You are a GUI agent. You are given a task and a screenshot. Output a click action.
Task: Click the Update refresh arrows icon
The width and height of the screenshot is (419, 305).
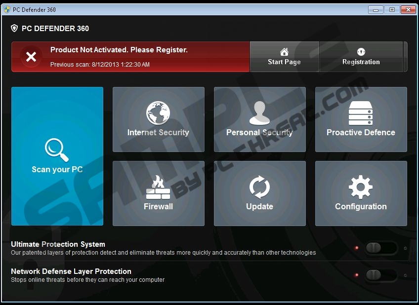click(259, 187)
